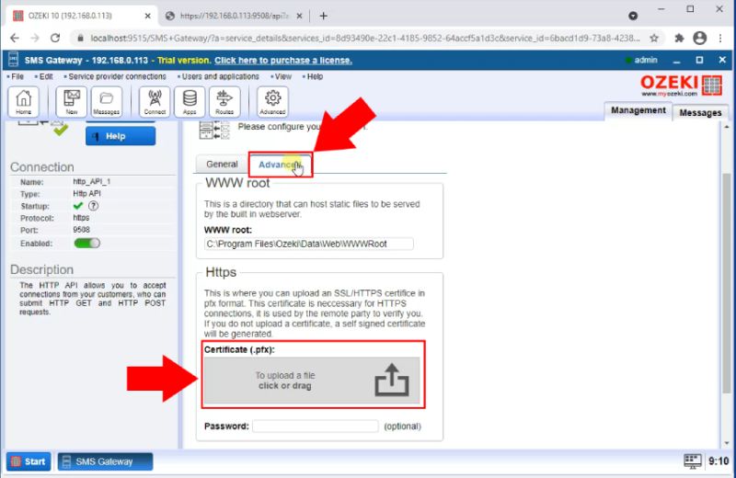Screen dimensions: 736x478
Task: Open the Edit menu
Action: click(x=45, y=76)
